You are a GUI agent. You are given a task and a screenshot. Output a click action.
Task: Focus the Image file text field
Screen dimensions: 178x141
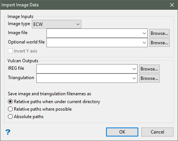pos(94,33)
